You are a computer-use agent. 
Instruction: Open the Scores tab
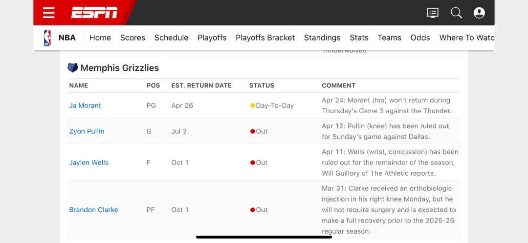click(132, 38)
